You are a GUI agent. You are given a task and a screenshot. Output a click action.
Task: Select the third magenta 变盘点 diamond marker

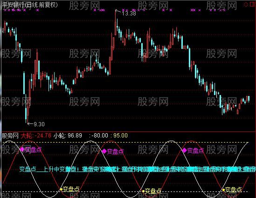[184, 150]
